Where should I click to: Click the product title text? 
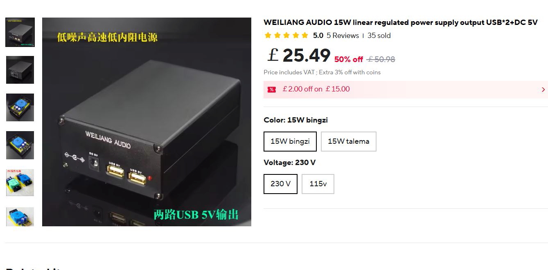[400, 22]
